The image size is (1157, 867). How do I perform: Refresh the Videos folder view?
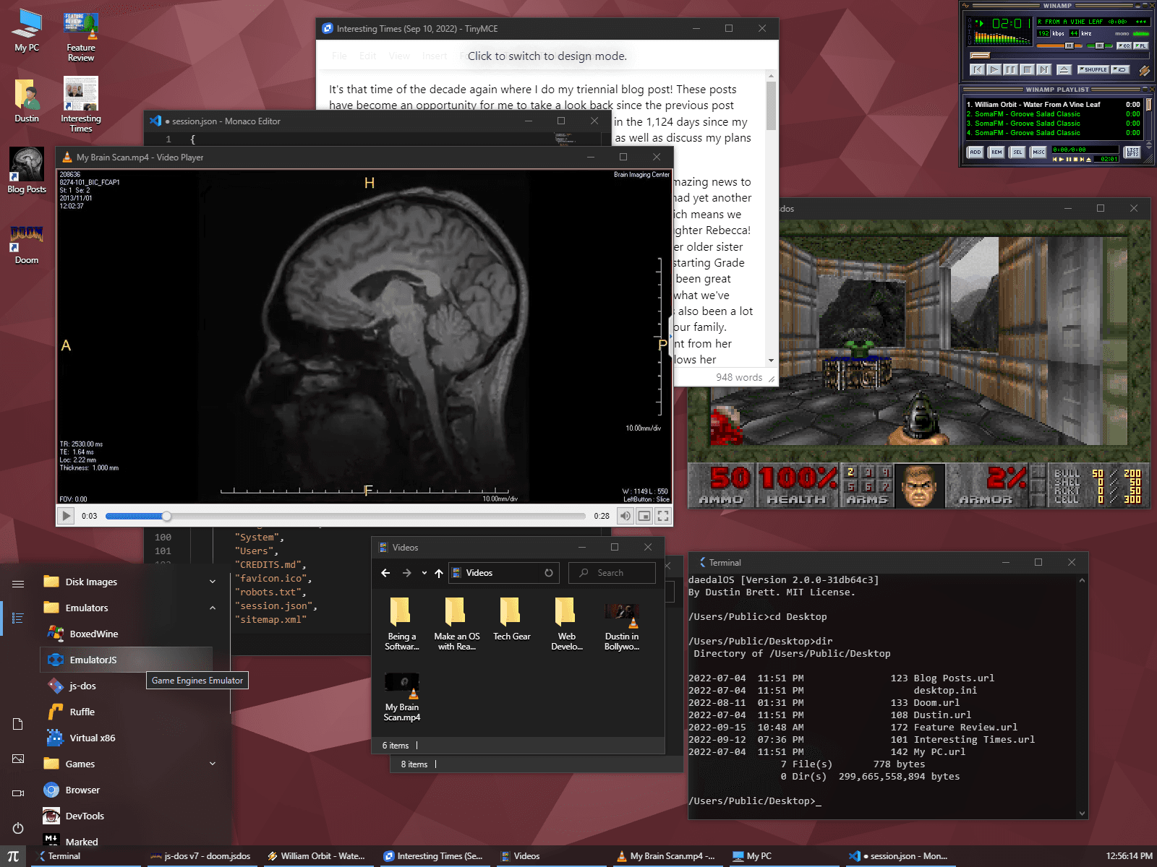[x=549, y=573]
